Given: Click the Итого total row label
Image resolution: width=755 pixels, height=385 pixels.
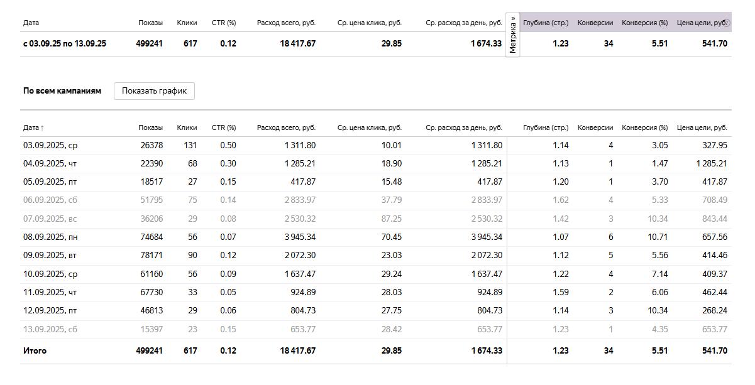Looking at the screenshot, I should (35, 350).
